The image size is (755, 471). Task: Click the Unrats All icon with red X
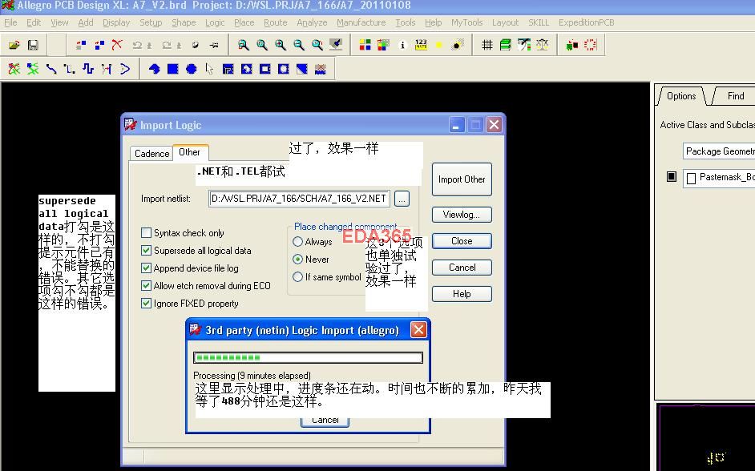14,69
